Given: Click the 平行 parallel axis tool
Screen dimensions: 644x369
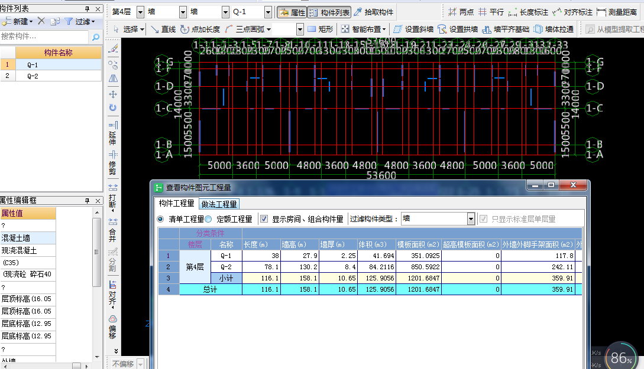Looking at the screenshot, I should click(491, 12).
